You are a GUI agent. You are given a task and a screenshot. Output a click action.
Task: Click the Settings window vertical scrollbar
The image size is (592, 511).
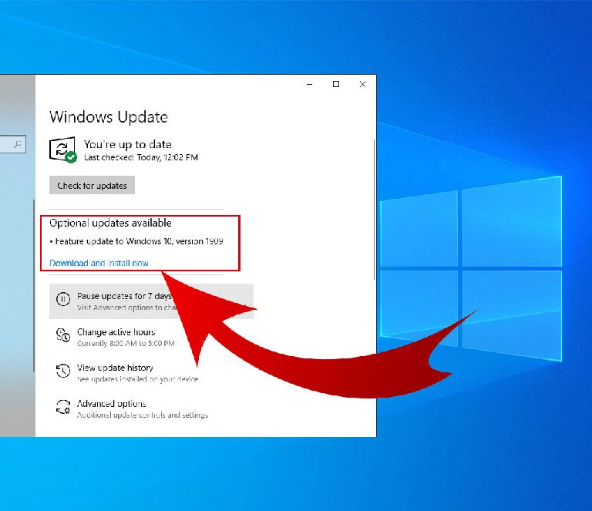(x=374, y=210)
